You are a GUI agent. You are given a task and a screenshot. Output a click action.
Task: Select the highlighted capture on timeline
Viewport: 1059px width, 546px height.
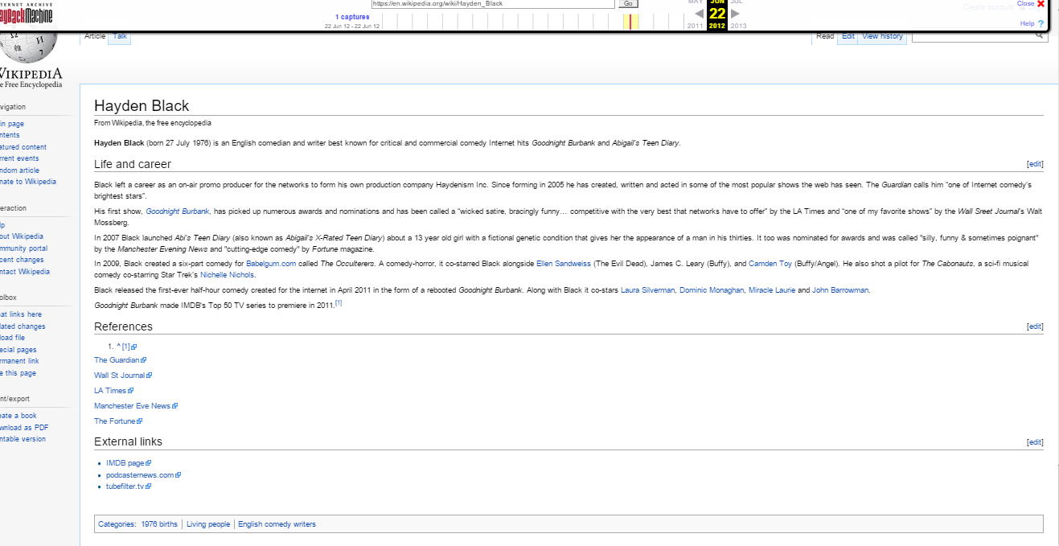click(x=631, y=22)
